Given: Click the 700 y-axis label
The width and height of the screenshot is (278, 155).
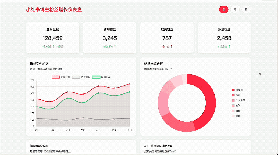Looking at the screenshot, I should (32, 80).
